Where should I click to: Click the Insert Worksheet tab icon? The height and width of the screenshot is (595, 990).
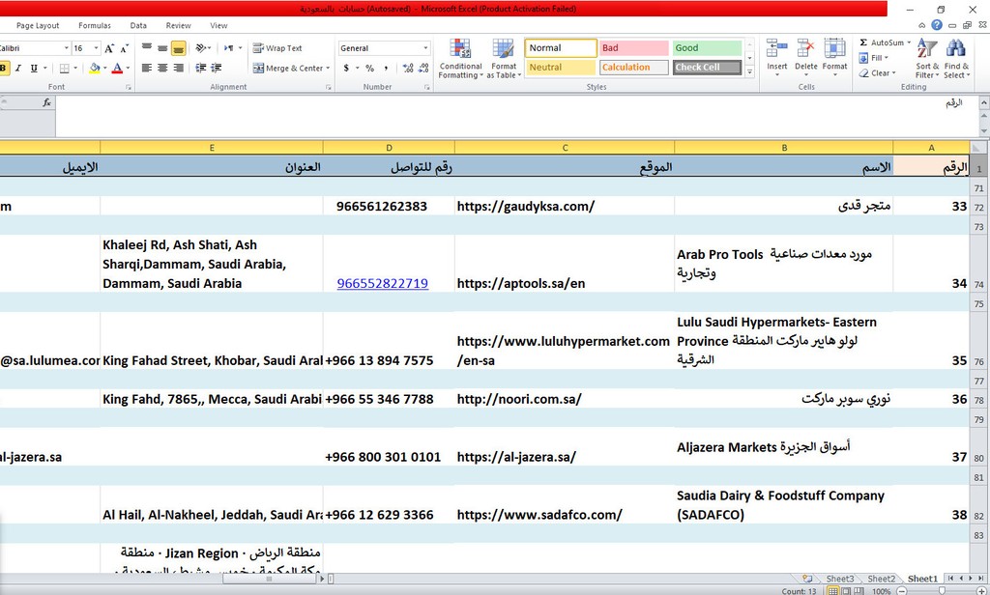807,579
